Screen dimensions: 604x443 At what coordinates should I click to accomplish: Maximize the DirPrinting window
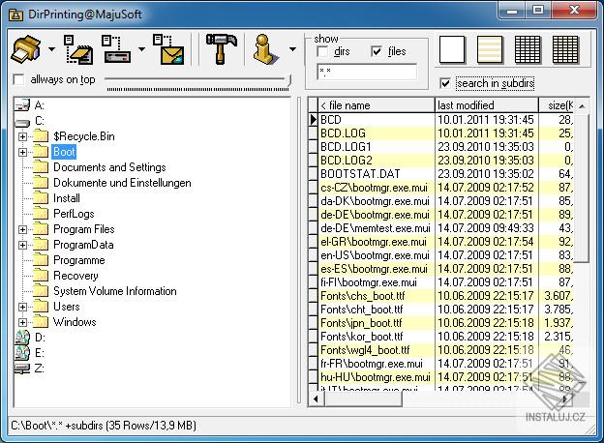538,10
